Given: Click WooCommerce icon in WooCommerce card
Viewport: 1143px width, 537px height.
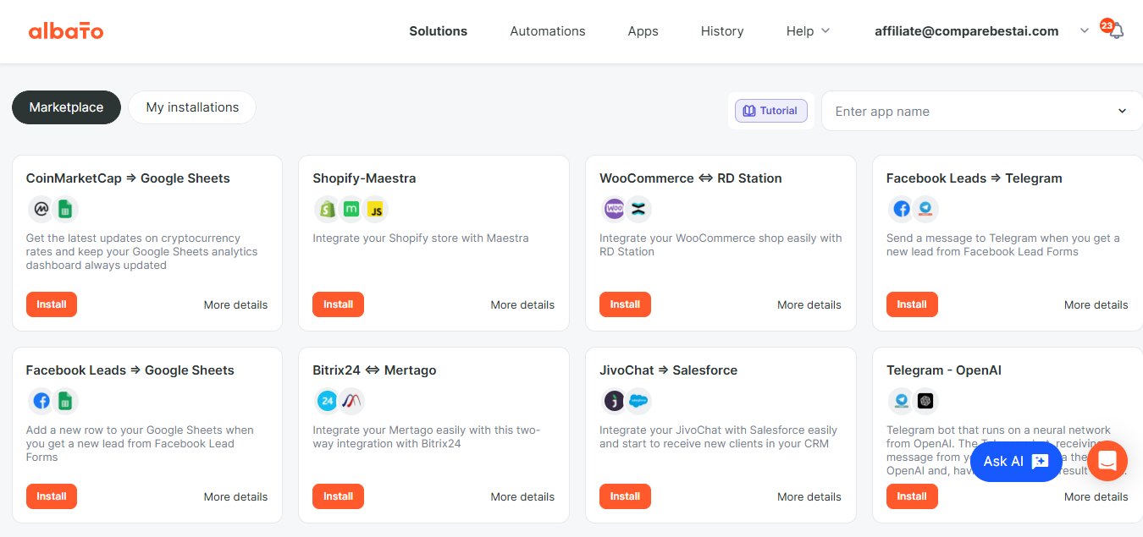Looking at the screenshot, I should 614,209.
